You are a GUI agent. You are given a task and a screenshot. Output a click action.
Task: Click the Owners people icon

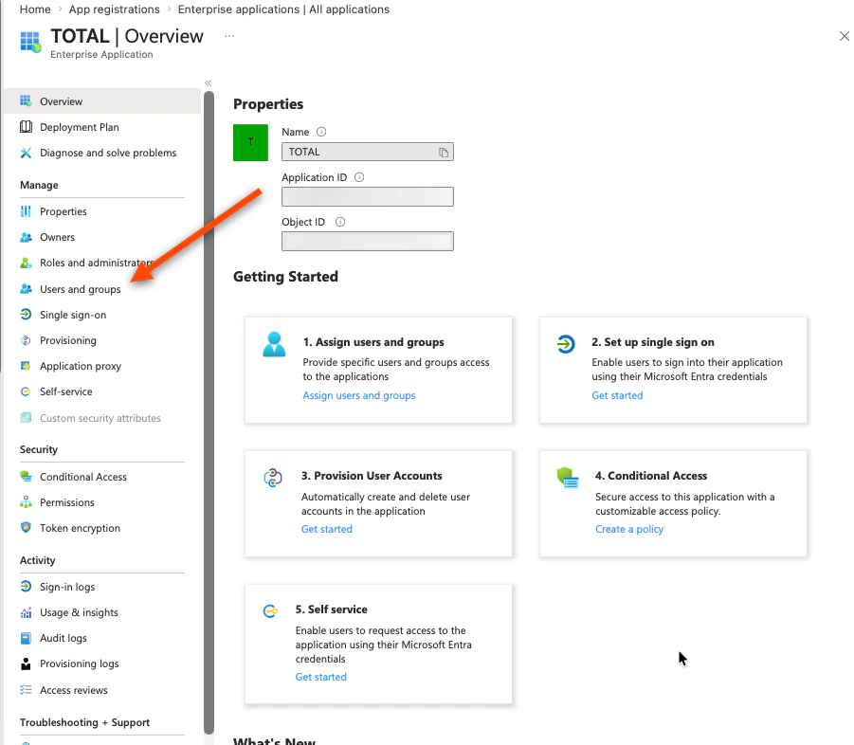tap(26, 237)
